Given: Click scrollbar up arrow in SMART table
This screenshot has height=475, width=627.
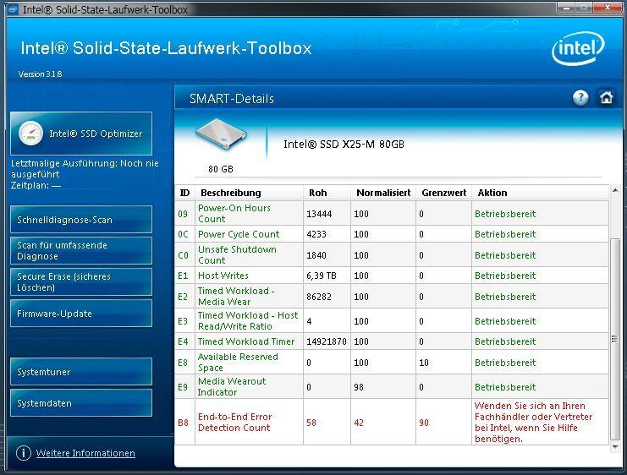Looking at the screenshot, I should [615, 191].
